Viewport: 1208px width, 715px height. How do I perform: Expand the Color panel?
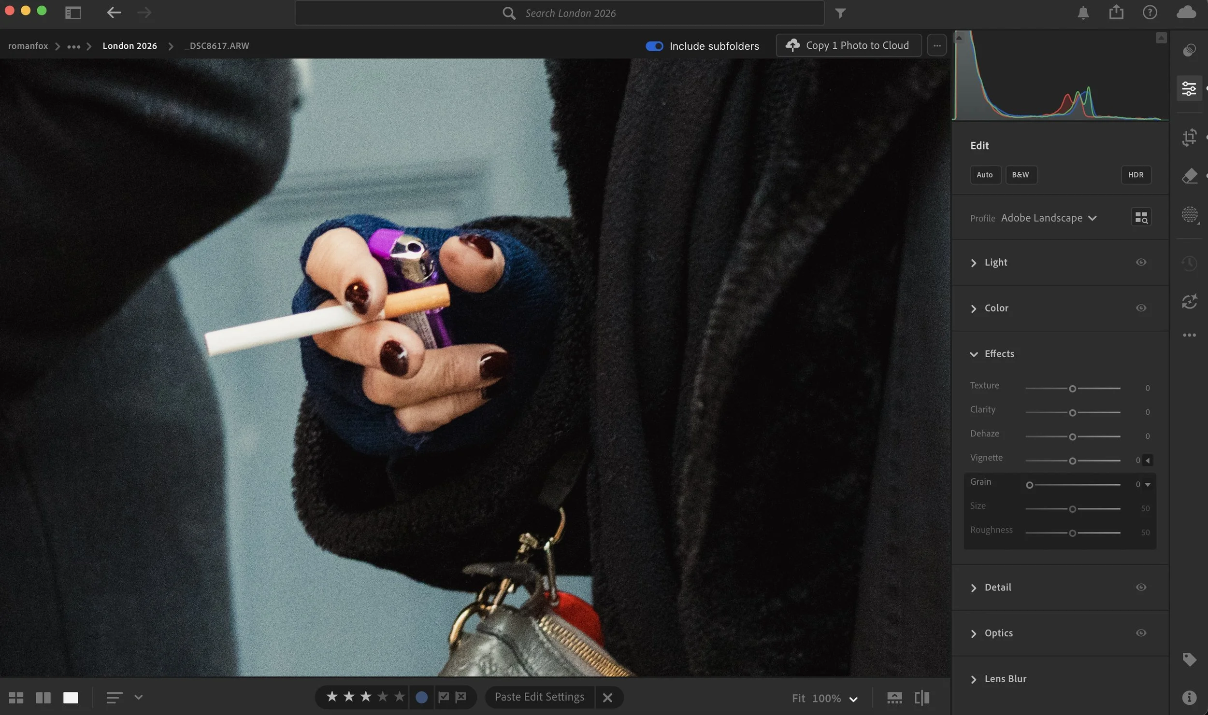(x=996, y=308)
